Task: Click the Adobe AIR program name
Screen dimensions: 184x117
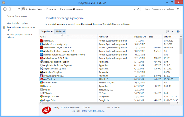Action: point(49,41)
